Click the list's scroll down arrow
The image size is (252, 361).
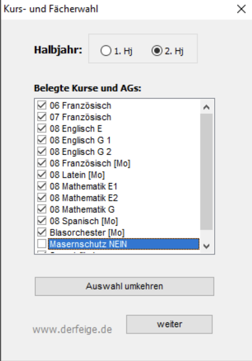click(x=206, y=246)
